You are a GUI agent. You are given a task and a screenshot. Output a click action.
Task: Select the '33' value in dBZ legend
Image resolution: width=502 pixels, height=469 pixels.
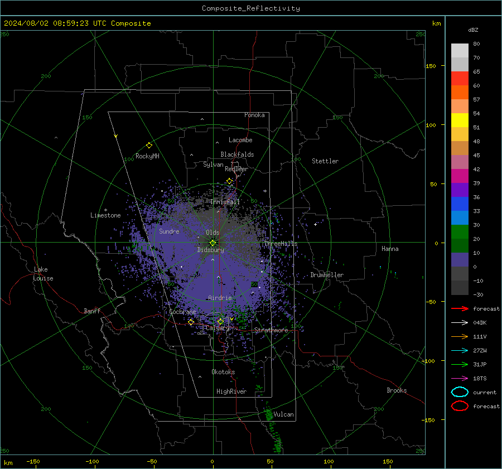point(476,211)
